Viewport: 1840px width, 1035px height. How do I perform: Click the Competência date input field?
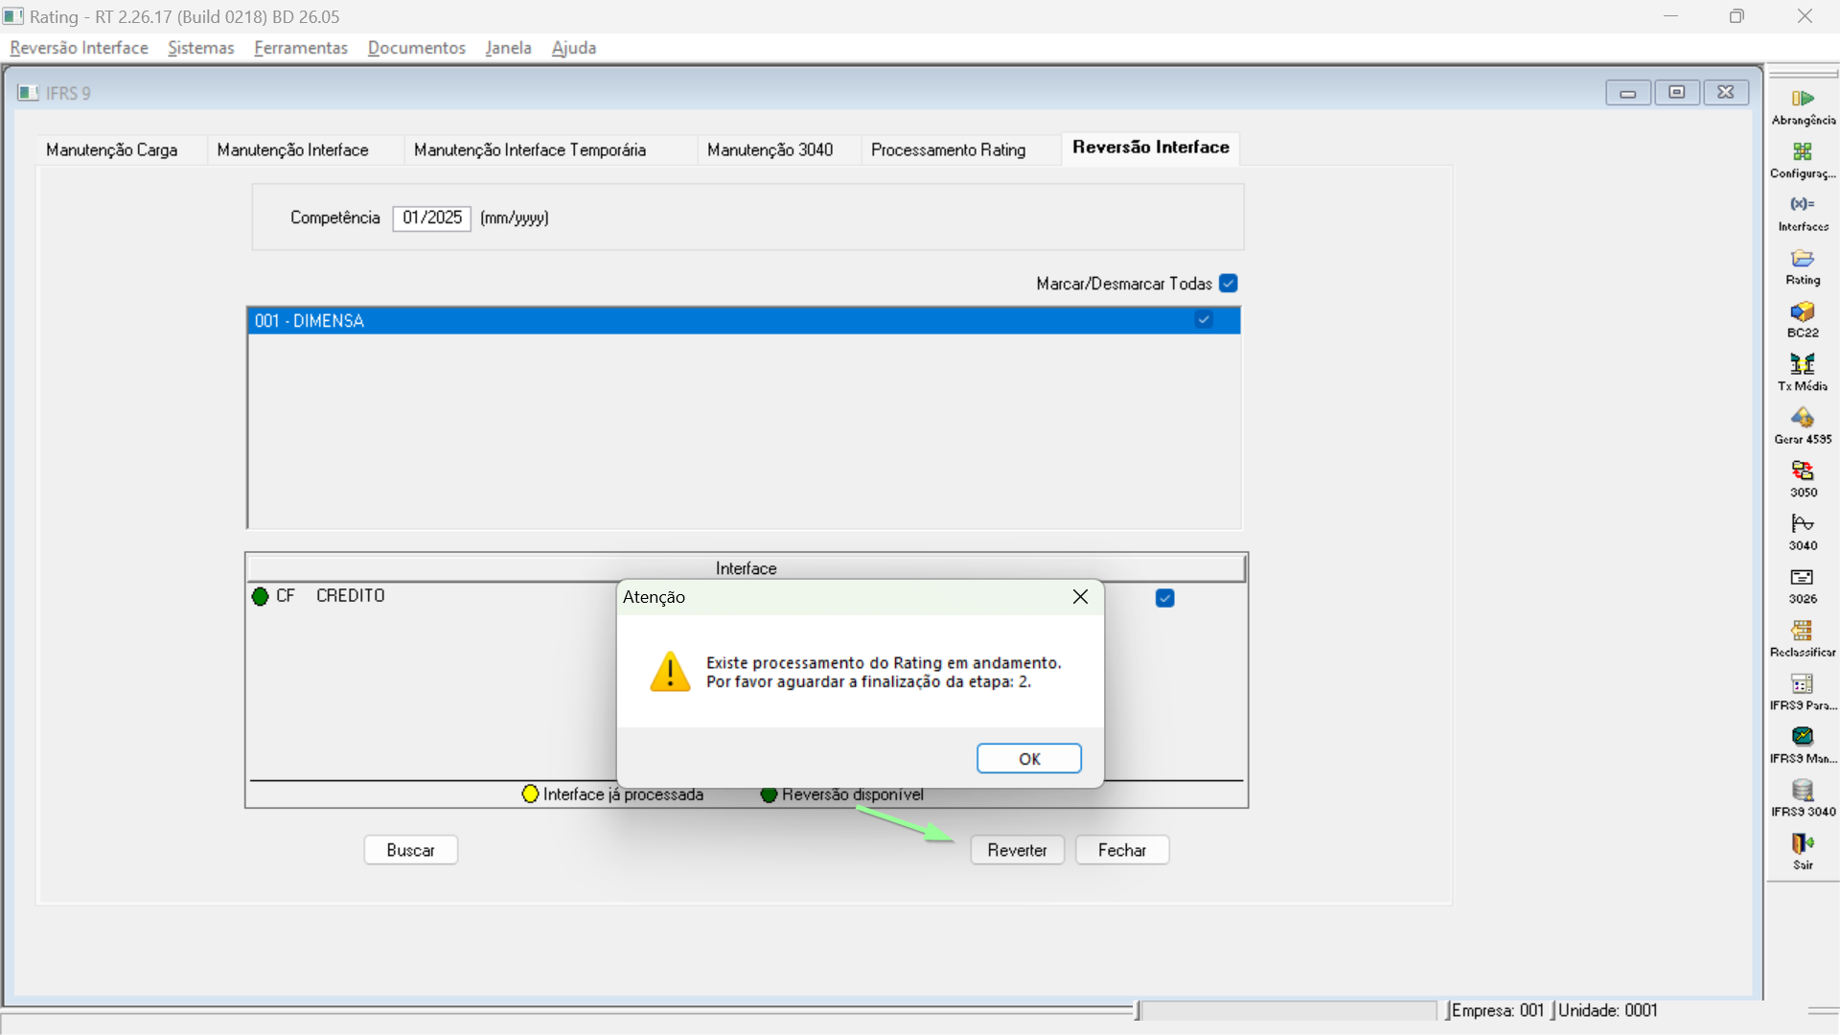[x=431, y=218]
